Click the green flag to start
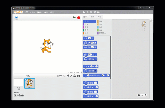 74,18
